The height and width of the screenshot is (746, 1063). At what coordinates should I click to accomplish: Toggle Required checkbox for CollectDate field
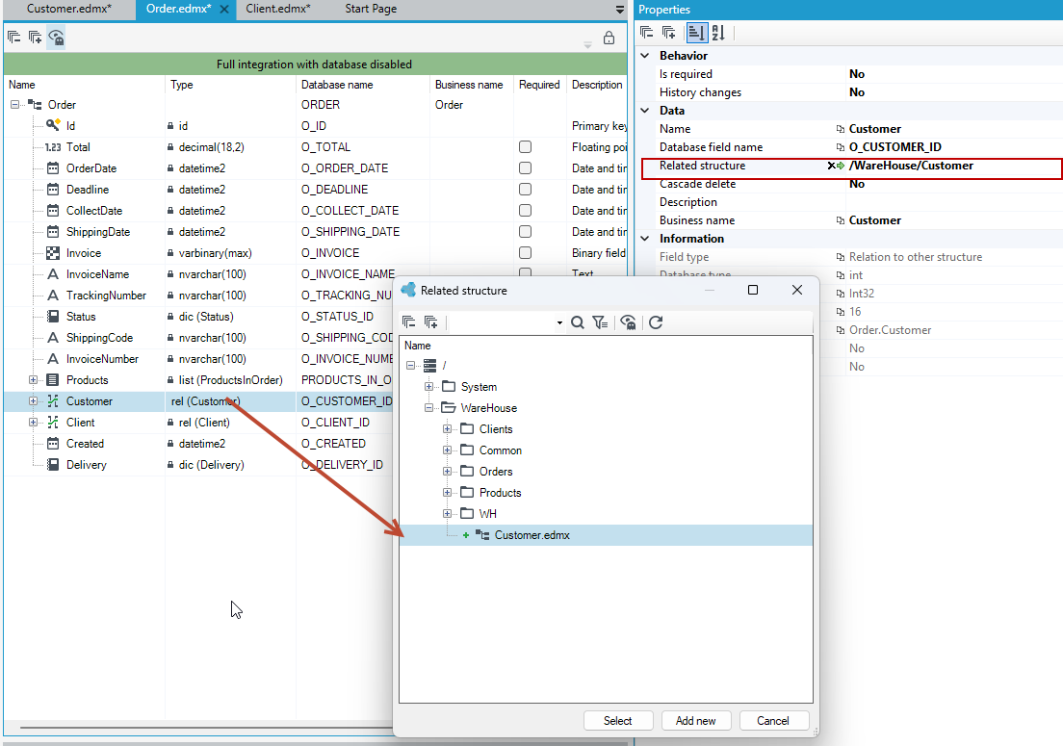(525, 211)
